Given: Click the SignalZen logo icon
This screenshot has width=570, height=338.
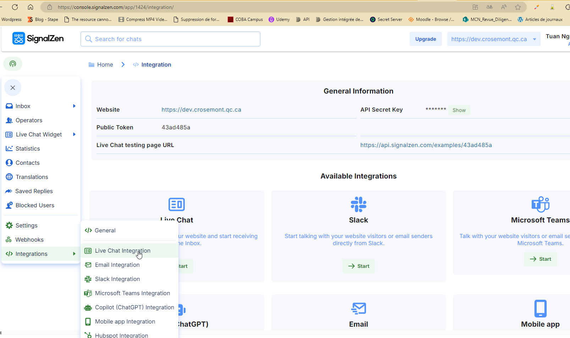Looking at the screenshot, I should 18,38.
